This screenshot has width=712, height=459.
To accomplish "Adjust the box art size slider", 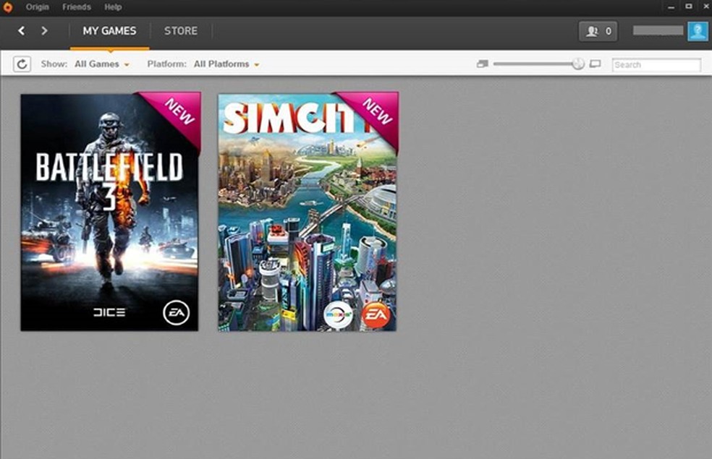I will (x=577, y=63).
